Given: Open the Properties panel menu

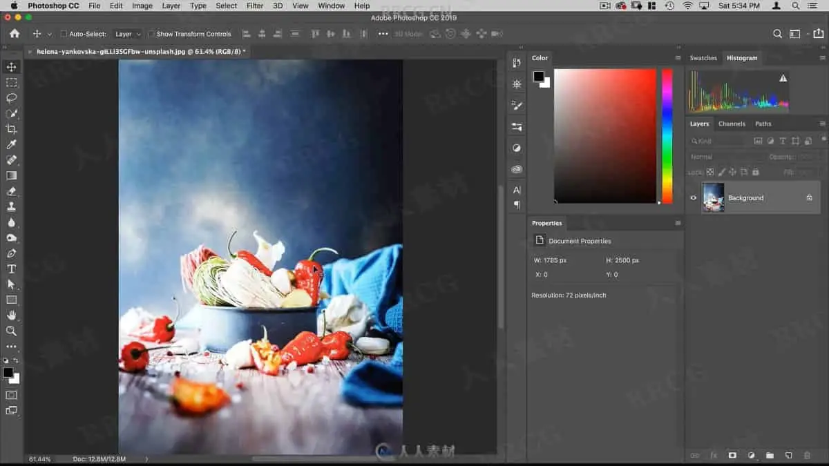Looking at the screenshot, I should point(678,223).
